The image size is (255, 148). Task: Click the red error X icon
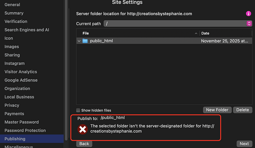click(x=82, y=129)
